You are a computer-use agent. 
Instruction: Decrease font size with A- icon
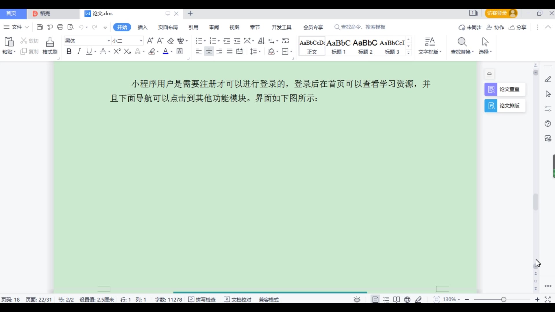(160, 41)
